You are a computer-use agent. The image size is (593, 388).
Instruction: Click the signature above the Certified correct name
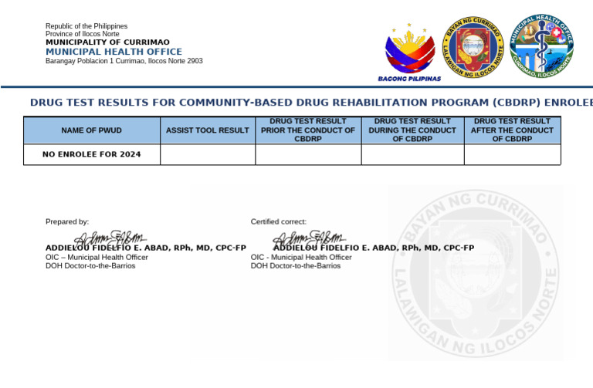pos(309,238)
